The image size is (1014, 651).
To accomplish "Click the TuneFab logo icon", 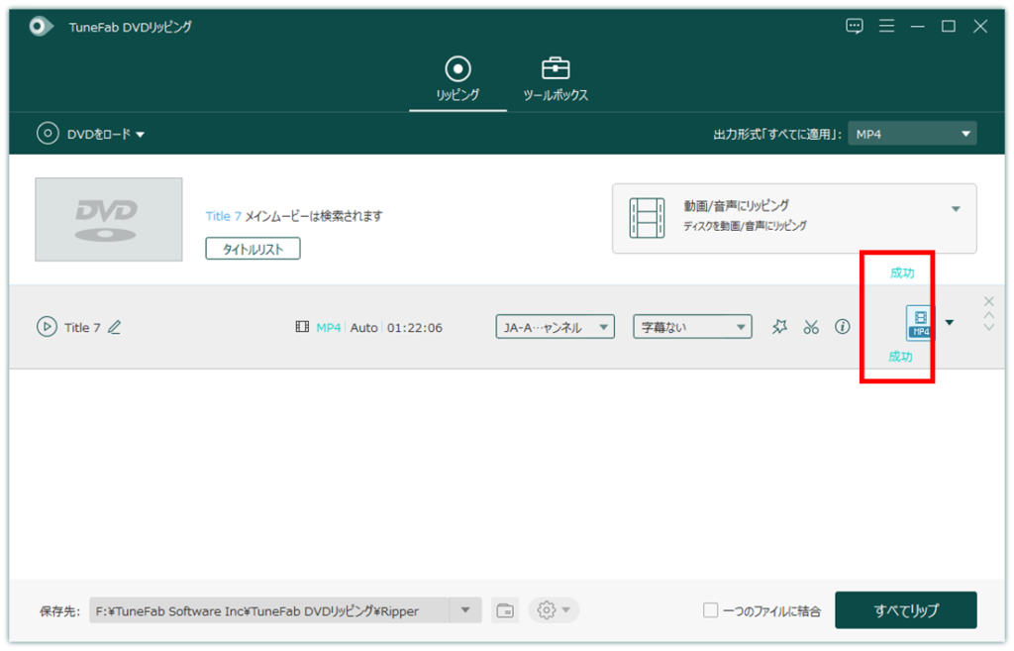I will pos(41,27).
